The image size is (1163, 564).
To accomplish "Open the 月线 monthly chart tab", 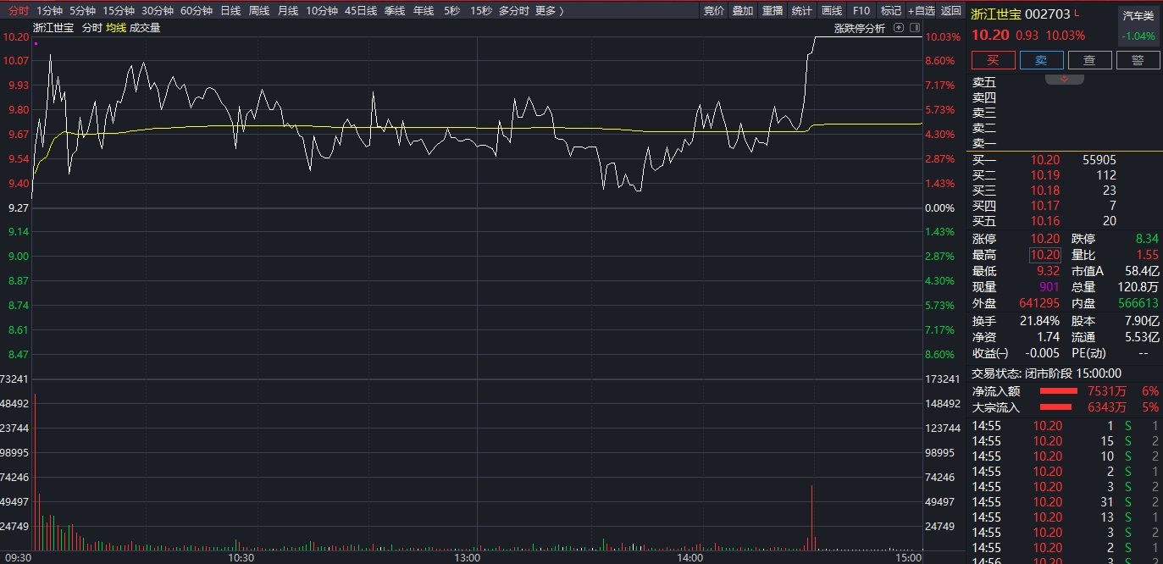I will pos(288,11).
